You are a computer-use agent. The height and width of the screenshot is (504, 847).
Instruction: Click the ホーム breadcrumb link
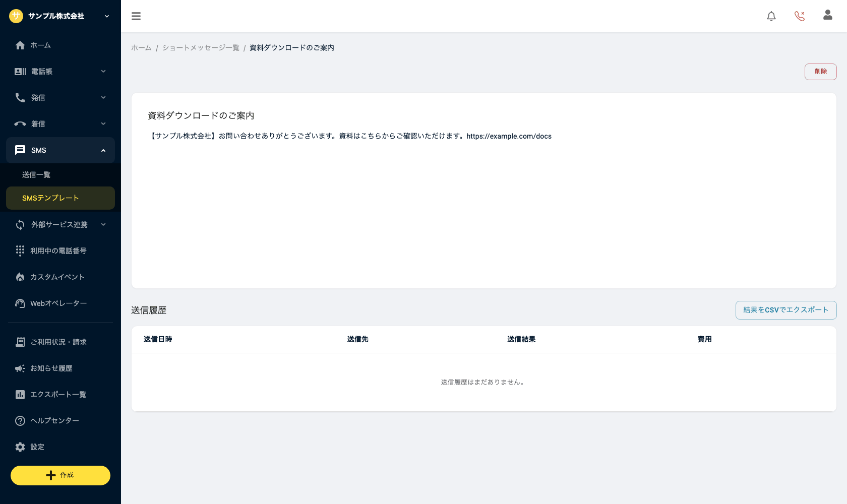pyautogui.click(x=141, y=48)
